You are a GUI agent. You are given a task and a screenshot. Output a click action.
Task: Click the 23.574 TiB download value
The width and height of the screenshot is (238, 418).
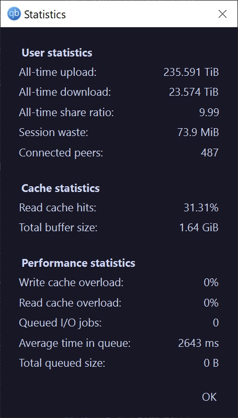194,92
